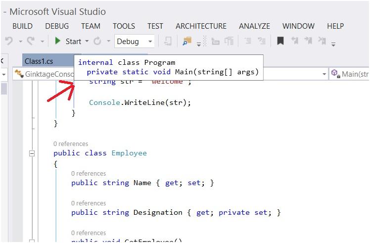Open the Redo history dropdown arrow
The width and height of the screenshot is (370, 243).
click(x=42, y=42)
